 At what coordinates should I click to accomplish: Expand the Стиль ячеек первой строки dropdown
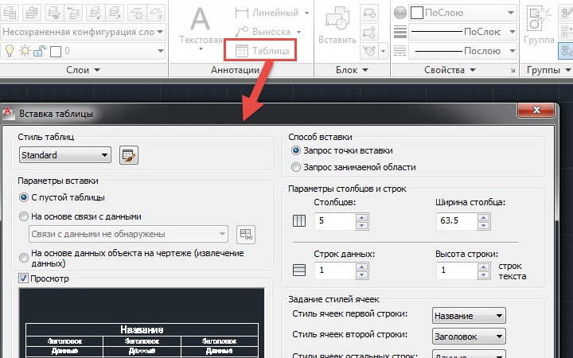point(469,316)
